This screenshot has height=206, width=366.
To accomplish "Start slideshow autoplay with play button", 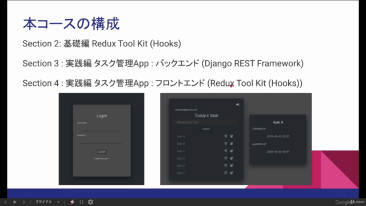I will click(x=15, y=202).
